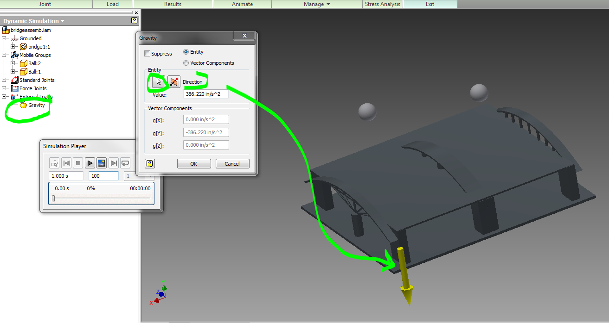Click the flip Direction button in Gravity dialog

[174, 82]
